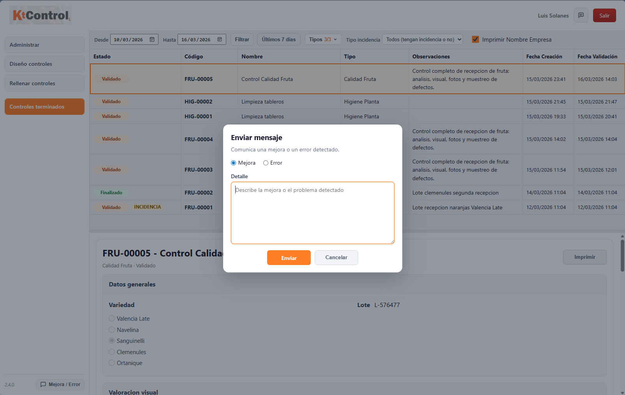Select the Mejora radio option
This screenshot has height=395, width=625.
tap(234, 163)
